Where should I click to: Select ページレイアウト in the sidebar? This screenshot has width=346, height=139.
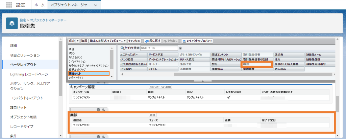tap(23, 65)
